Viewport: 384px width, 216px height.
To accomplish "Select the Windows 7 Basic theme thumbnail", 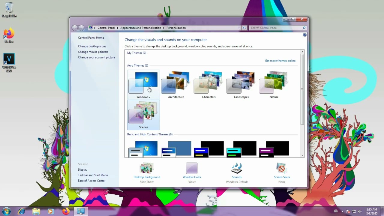I will point(143,149).
